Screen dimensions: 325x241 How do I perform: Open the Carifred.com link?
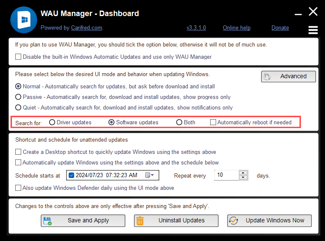86,28
